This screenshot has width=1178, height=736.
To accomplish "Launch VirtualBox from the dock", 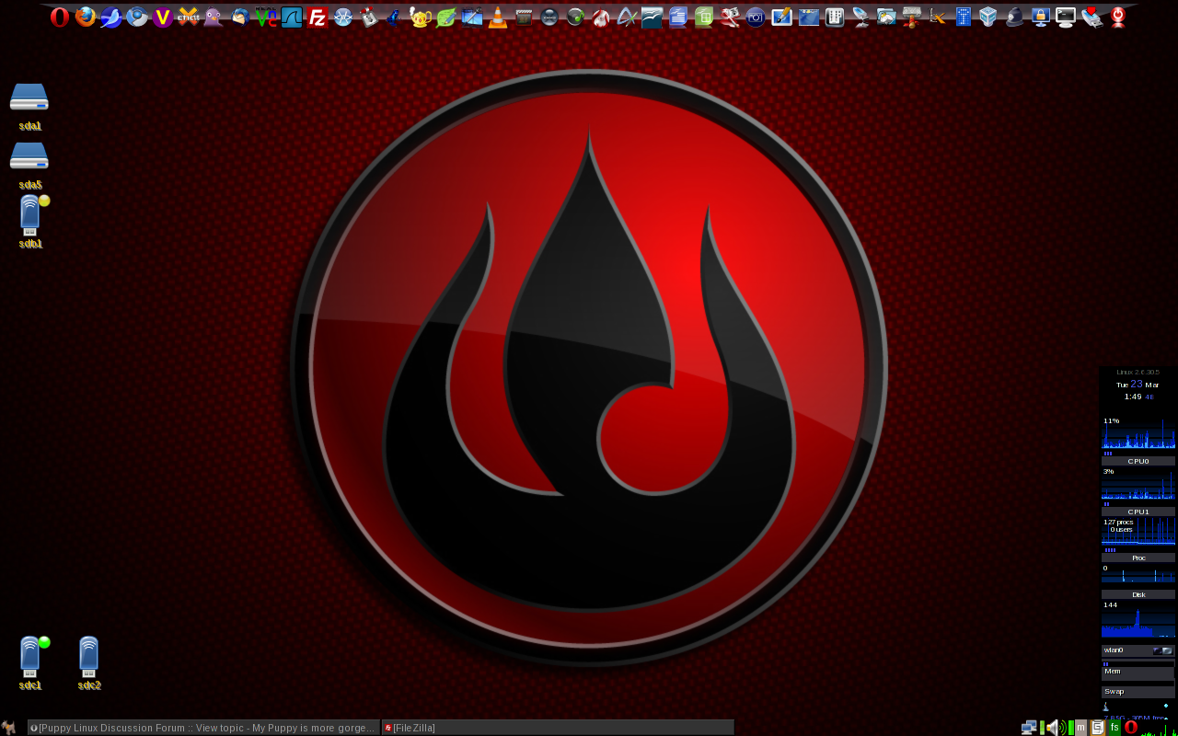I will click(x=988, y=17).
